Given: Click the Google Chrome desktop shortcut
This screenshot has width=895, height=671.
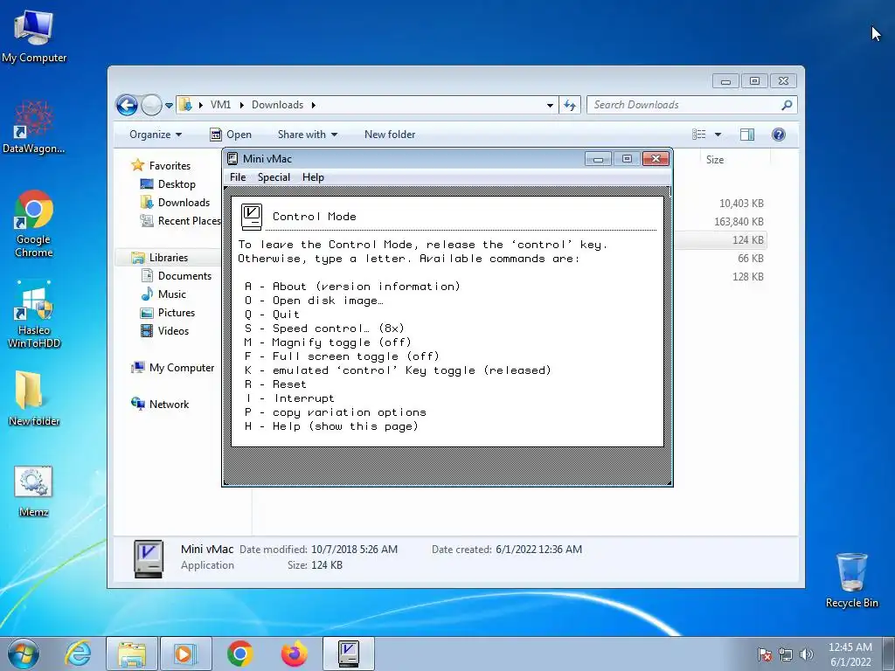Looking at the screenshot, I should (x=34, y=224).
